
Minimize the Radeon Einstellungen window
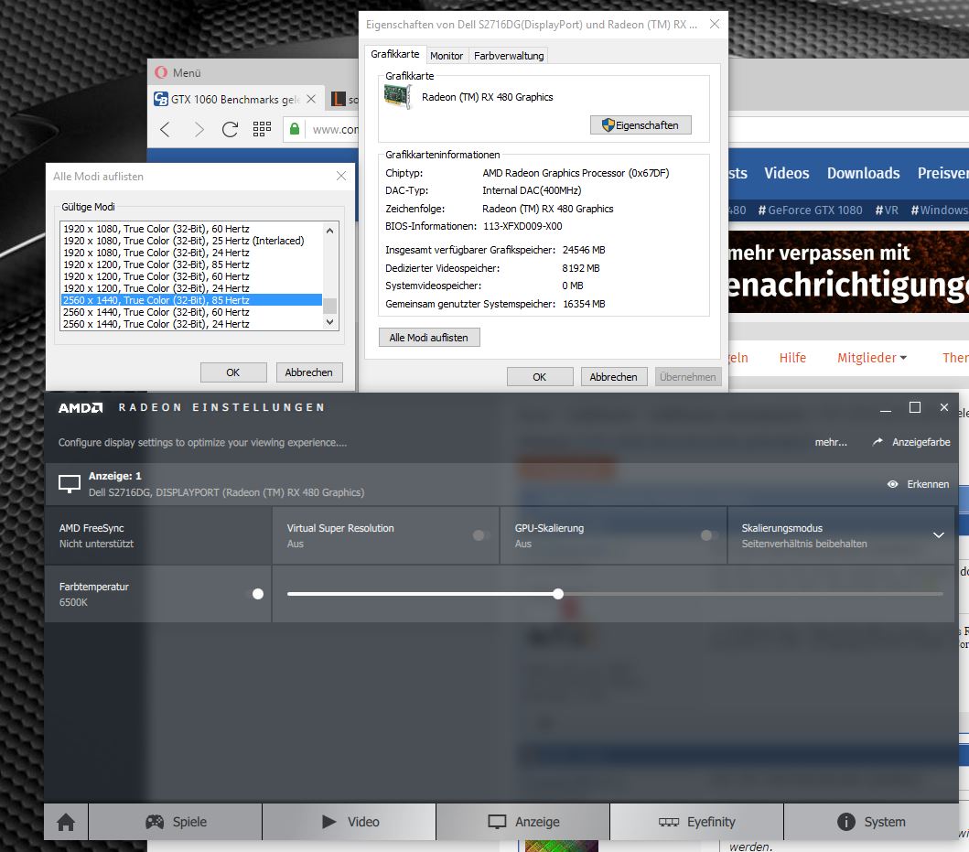coord(886,408)
